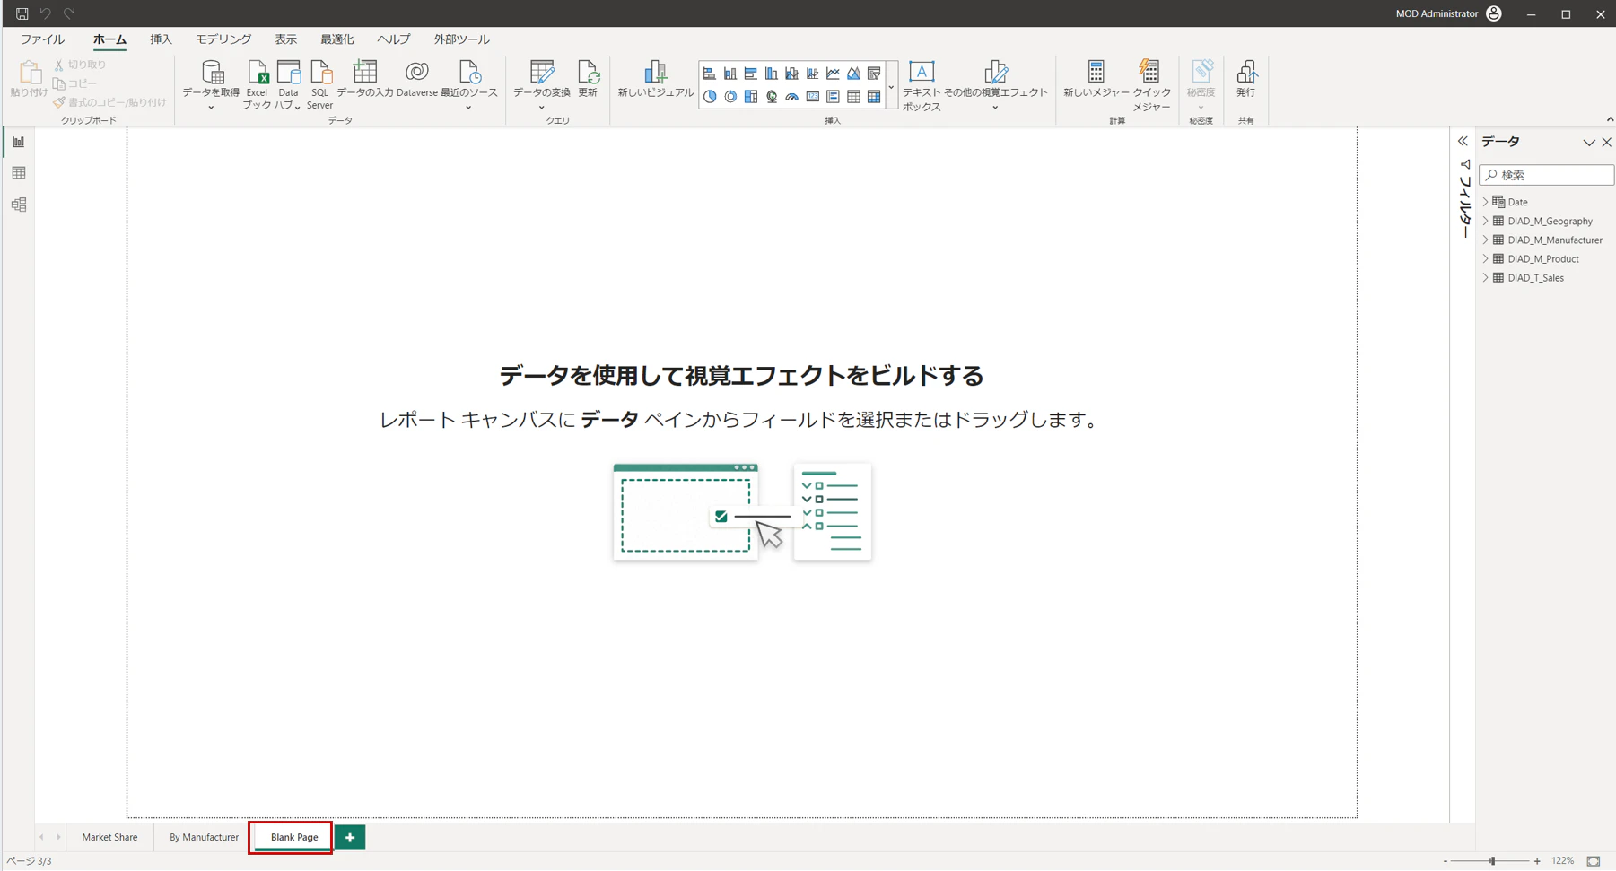Switch to model view in left sidebar
Viewport: 1616px width, 871px height.
tap(19, 205)
